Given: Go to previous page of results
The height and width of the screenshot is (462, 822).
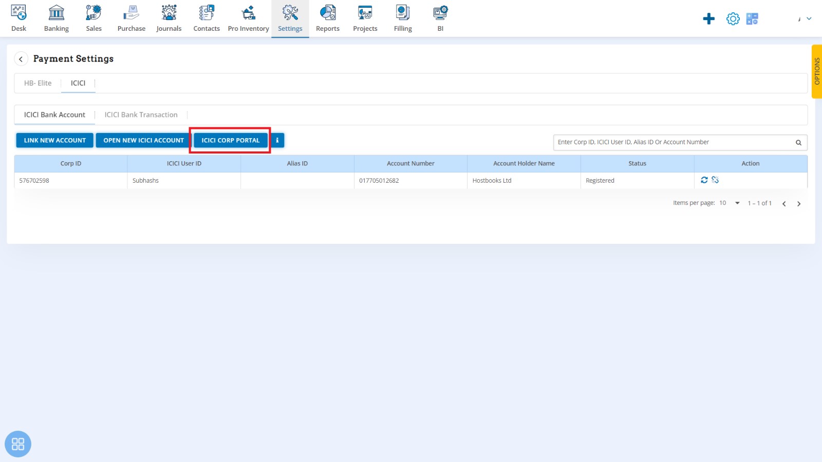Looking at the screenshot, I should pyautogui.click(x=784, y=204).
